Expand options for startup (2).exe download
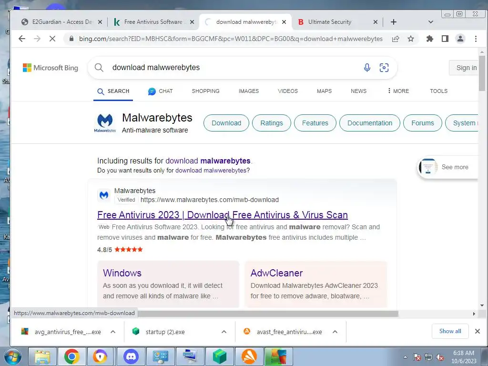488x366 pixels. pyautogui.click(x=224, y=332)
